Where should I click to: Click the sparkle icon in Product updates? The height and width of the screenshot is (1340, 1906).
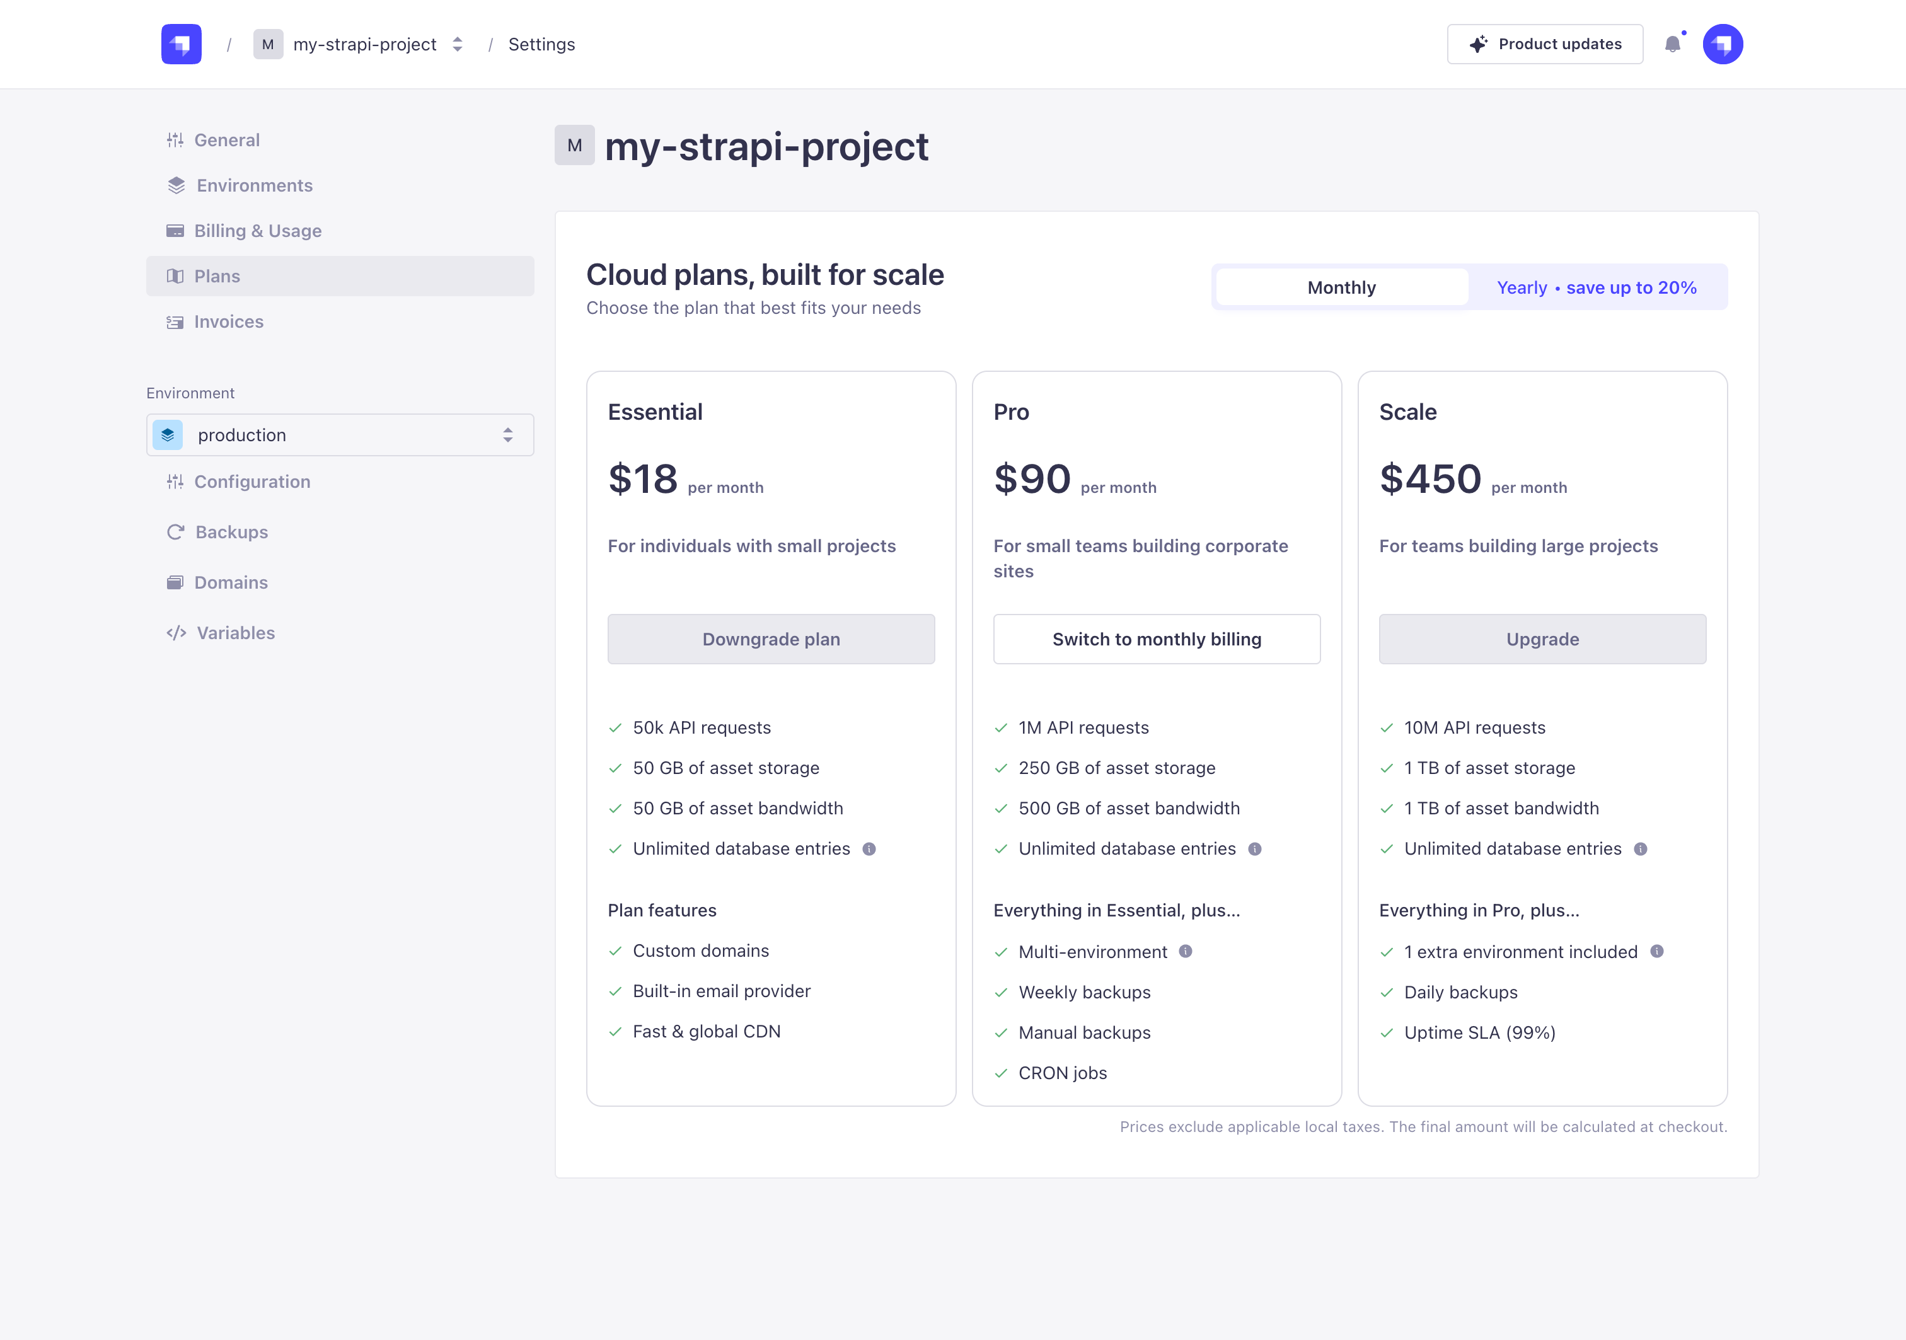pos(1479,44)
